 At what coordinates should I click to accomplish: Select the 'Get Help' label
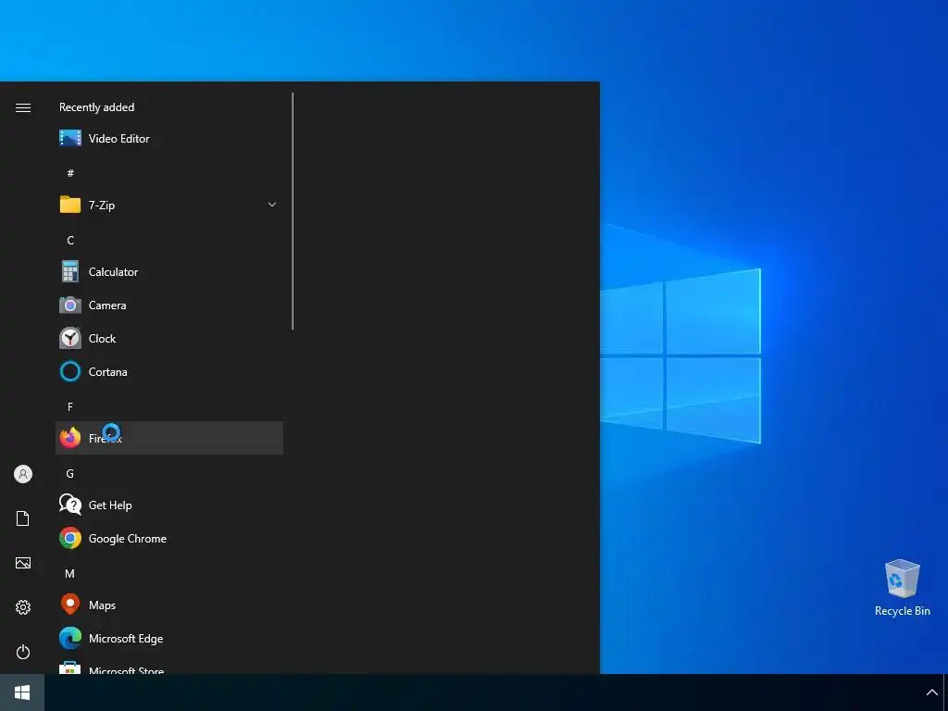coord(110,505)
